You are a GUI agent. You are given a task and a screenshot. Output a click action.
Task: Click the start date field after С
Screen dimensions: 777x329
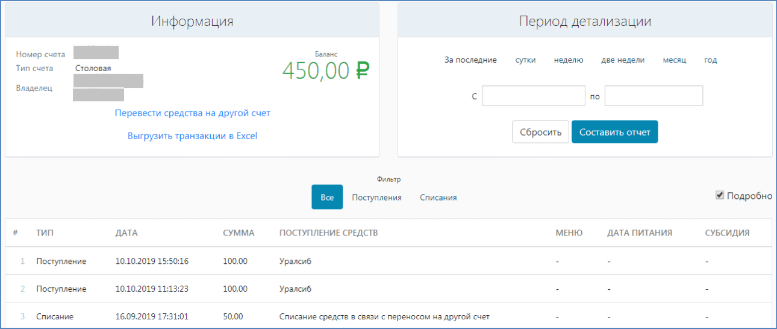point(534,96)
